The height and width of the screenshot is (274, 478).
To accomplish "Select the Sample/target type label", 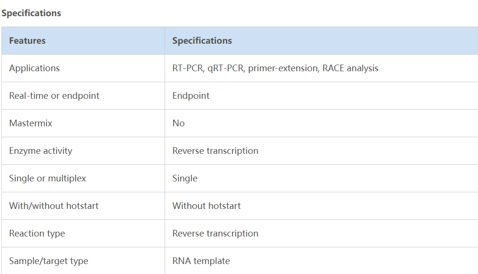I will [x=49, y=261].
